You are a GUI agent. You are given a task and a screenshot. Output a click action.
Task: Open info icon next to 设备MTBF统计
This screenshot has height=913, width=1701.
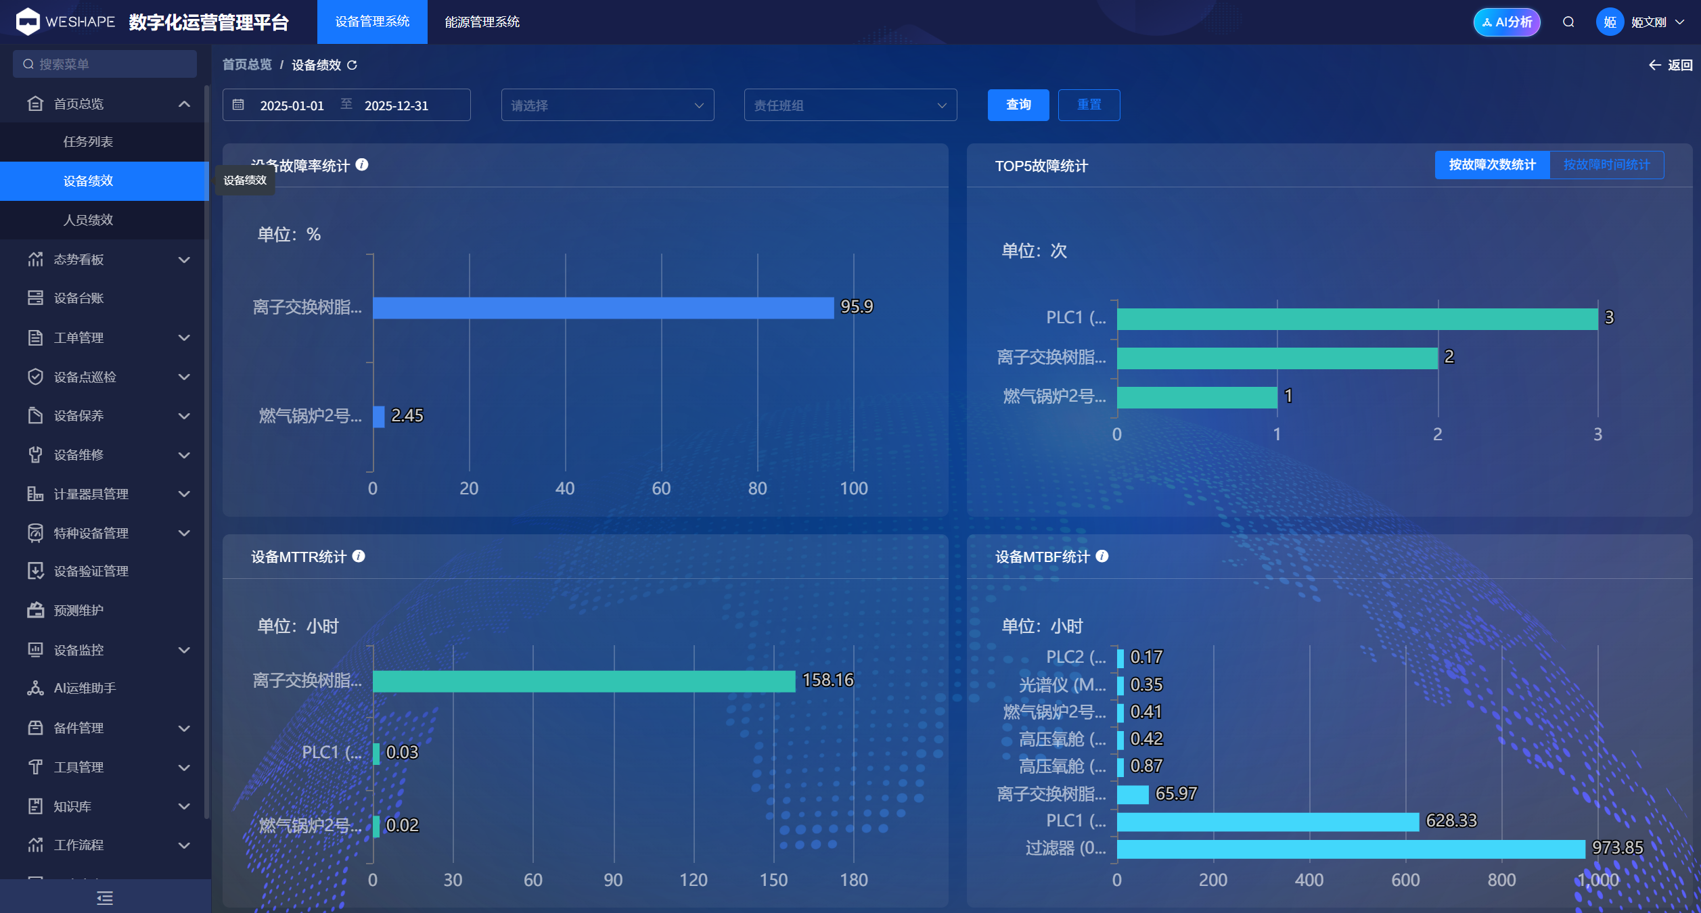[1102, 556]
